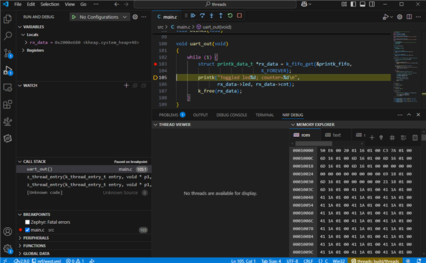
Task: Restart the debug session
Action: [x=230, y=15]
